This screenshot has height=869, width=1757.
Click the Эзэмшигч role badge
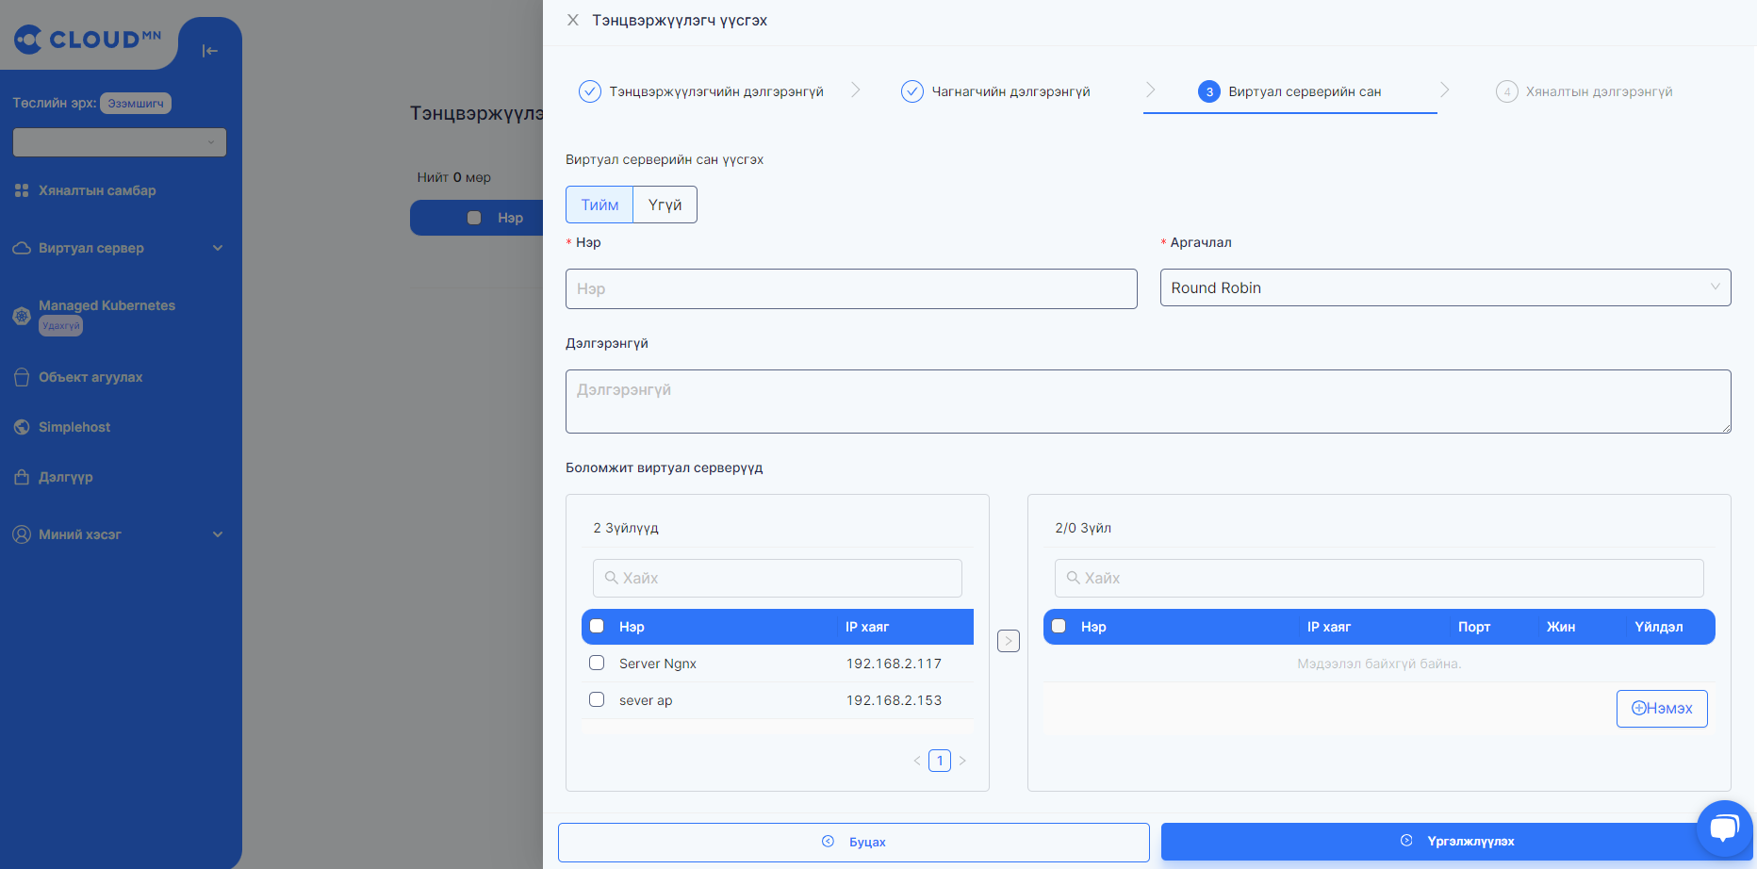[136, 103]
